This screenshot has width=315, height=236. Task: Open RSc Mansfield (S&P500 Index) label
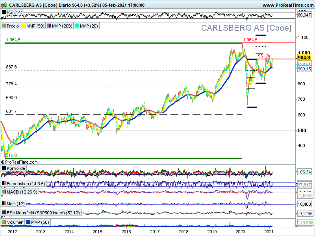point(43,213)
